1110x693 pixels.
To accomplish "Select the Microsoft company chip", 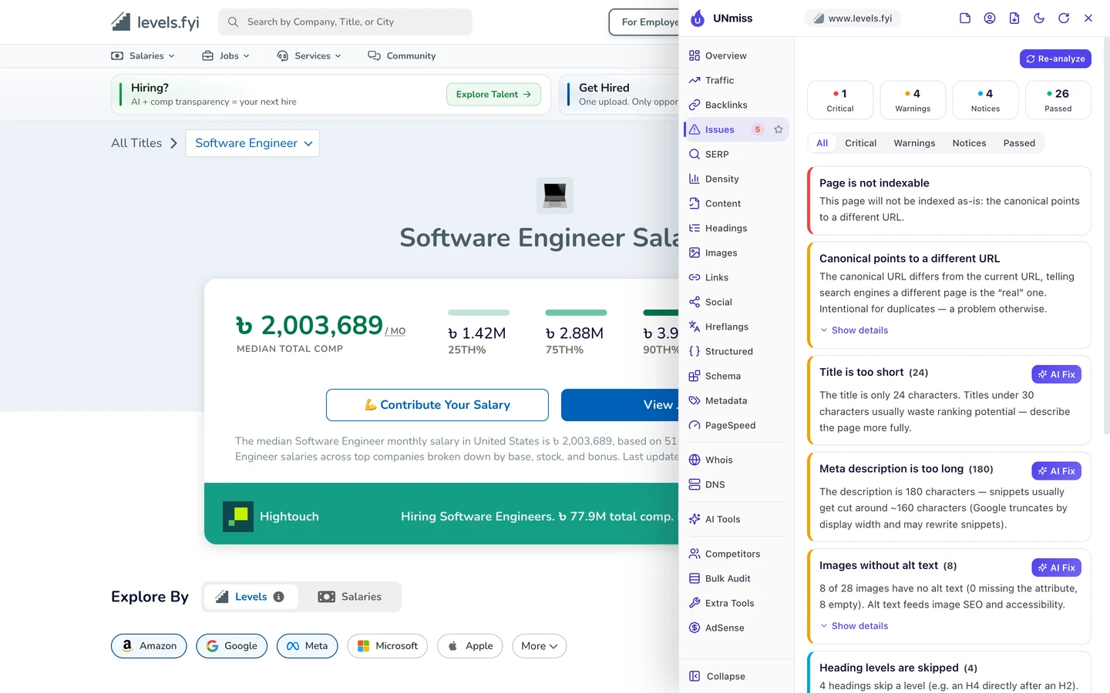I will pos(388,646).
